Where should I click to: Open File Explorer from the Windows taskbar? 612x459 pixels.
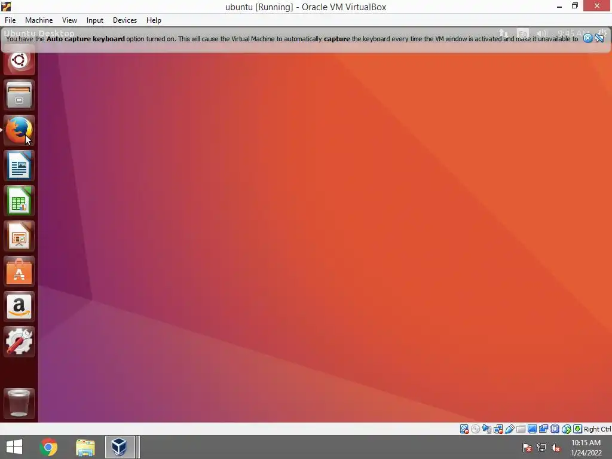pos(85,447)
